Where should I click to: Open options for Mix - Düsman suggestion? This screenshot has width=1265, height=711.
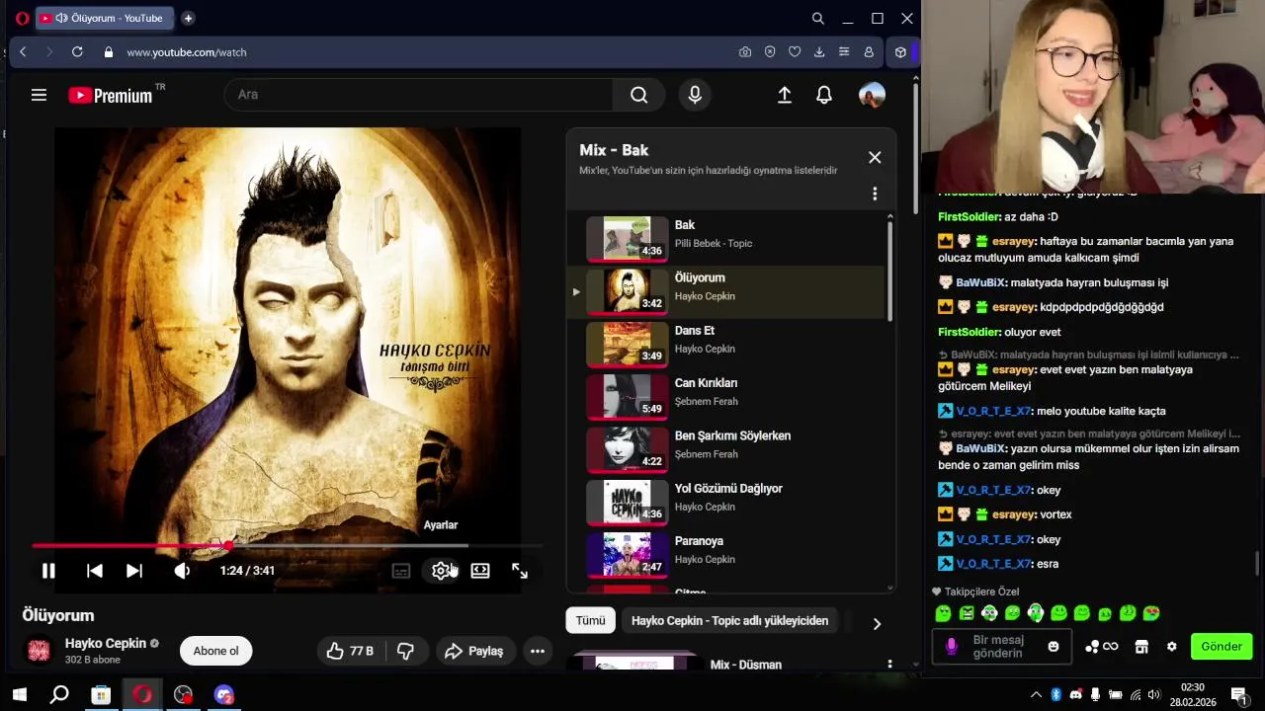click(x=889, y=665)
